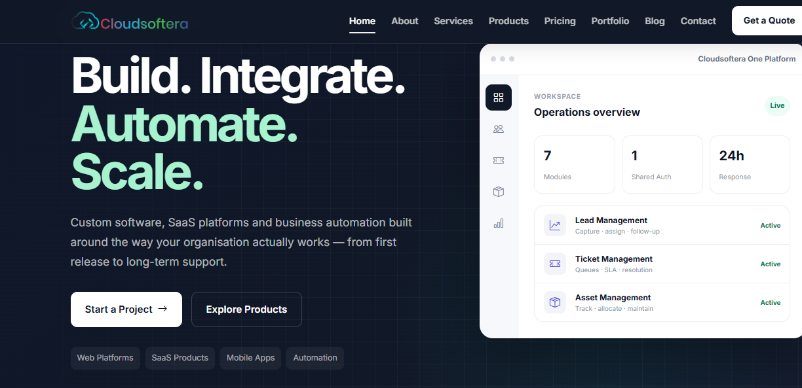Go to the Contact page
Image resolution: width=802 pixels, height=388 pixels.
tap(698, 21)
